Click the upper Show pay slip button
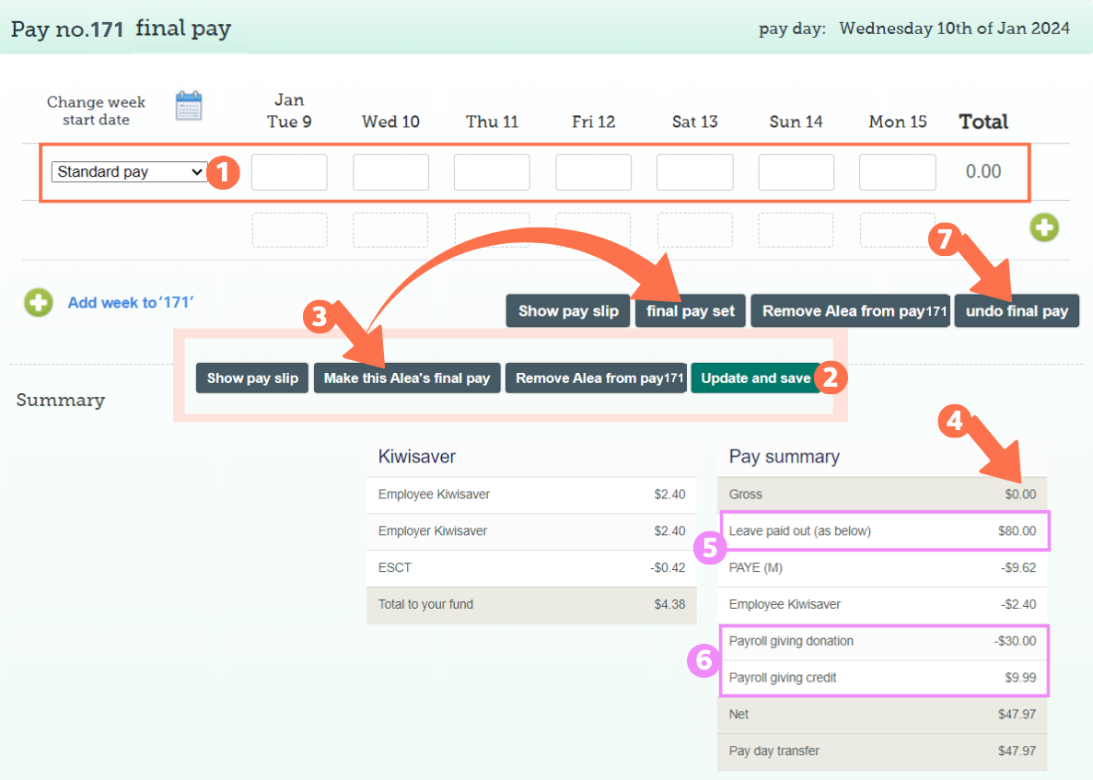This screenshot has height=780, width=1093. coord(567,310)
